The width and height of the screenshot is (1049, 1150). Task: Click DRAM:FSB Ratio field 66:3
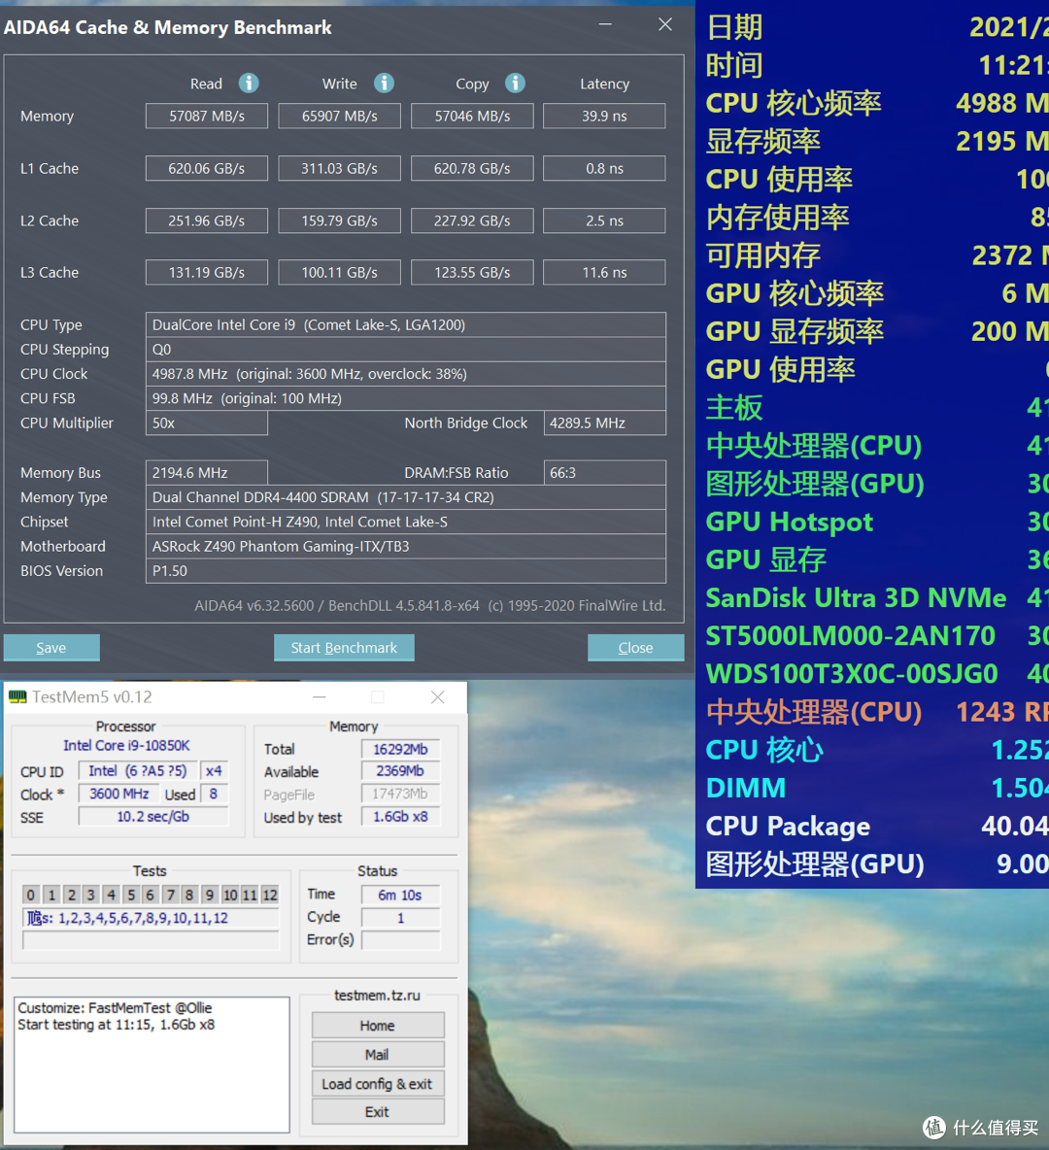pyautogui.click(x=605, y=473)
